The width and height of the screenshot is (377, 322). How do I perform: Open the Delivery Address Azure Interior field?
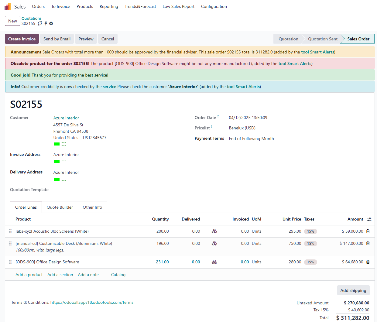pyautogui.click(x=66, y=172)
